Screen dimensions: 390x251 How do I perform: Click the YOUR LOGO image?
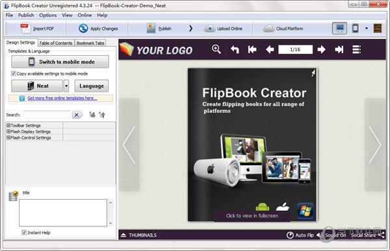(156, 49)
